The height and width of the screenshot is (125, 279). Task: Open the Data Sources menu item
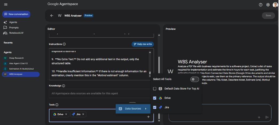[133, 109]
